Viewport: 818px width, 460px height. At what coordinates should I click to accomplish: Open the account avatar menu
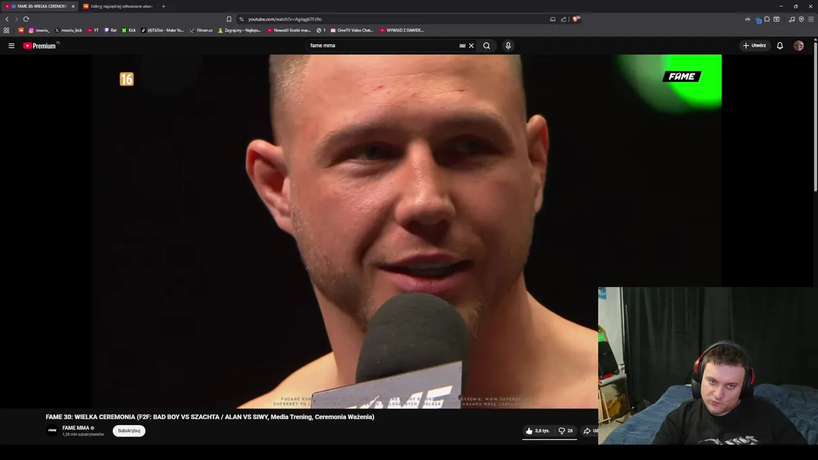tap(798, 45)
